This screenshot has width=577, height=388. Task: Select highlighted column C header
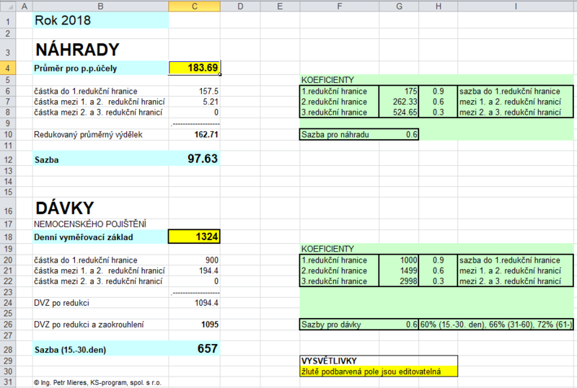(x=194, y=6)
